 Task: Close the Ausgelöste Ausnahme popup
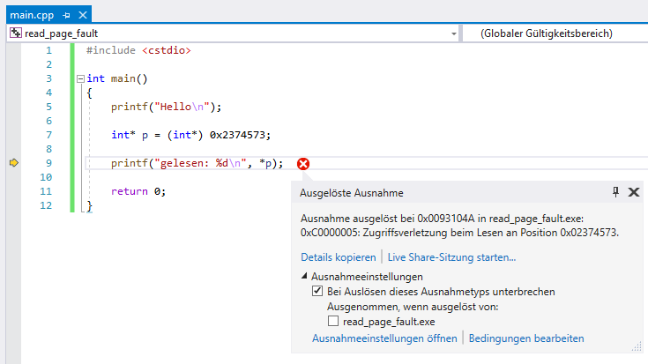(633, 192)
